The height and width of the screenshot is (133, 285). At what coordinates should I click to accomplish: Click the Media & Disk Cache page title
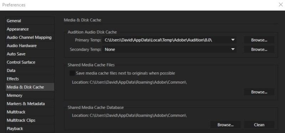click(83, 20)
